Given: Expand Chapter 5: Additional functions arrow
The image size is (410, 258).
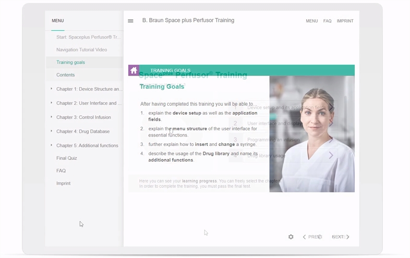Looking at the screenshot, I should tap(51, 145).
